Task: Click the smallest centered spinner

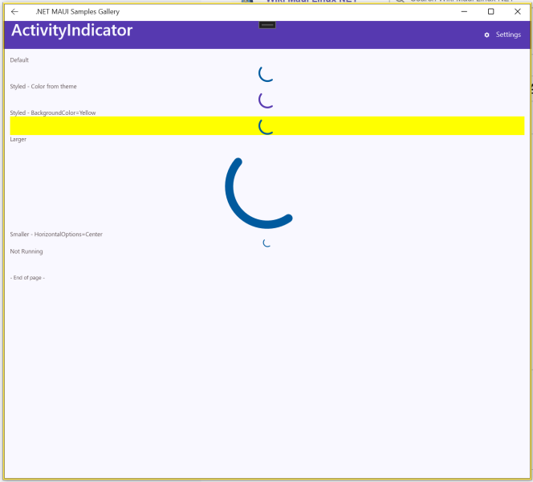Action: coord(266,243)
